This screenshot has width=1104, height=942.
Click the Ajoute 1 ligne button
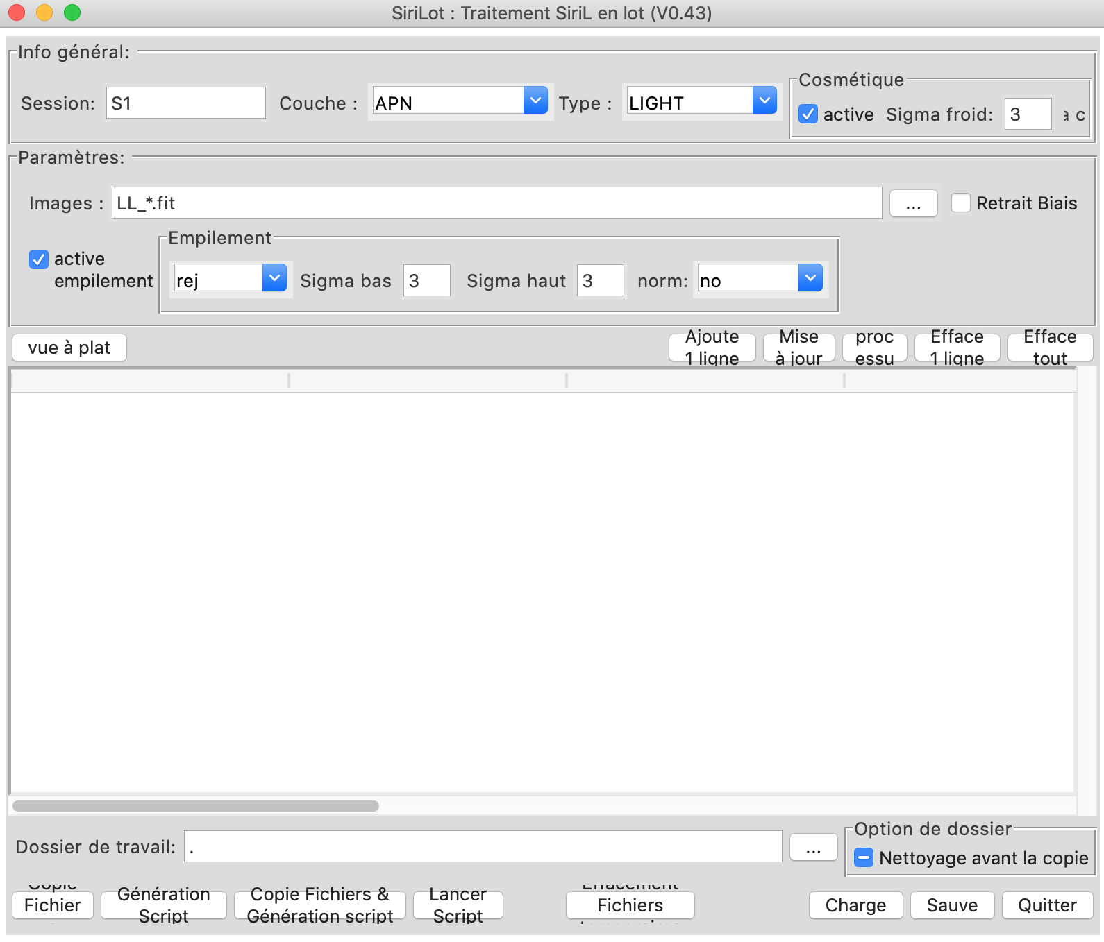point(712,348)
